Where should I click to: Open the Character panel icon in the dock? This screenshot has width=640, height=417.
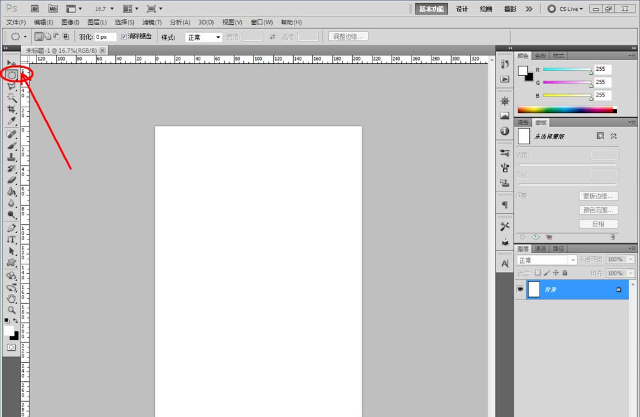[x=505, y=264]
